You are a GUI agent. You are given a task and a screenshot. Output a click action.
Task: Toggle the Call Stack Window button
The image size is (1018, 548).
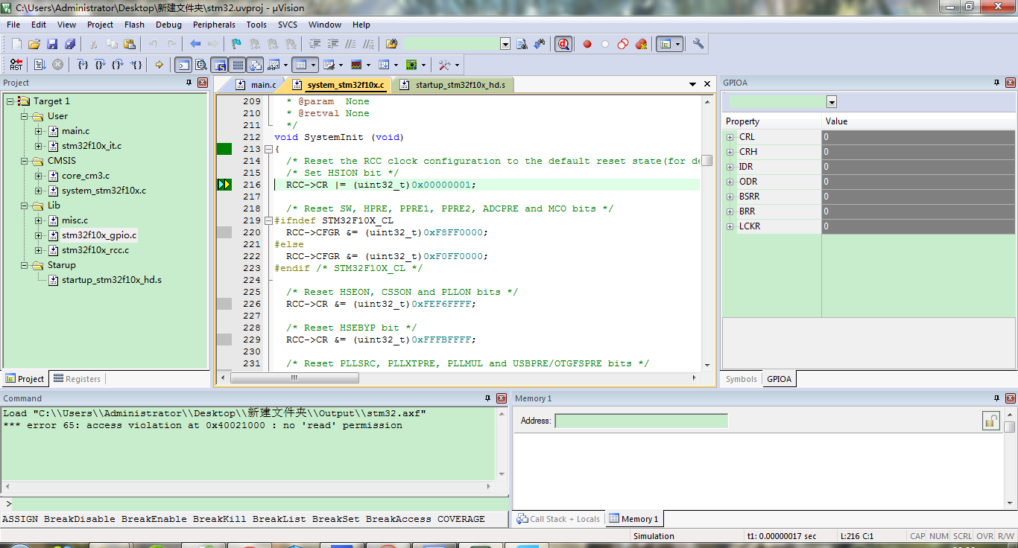[x=255, y=65]
